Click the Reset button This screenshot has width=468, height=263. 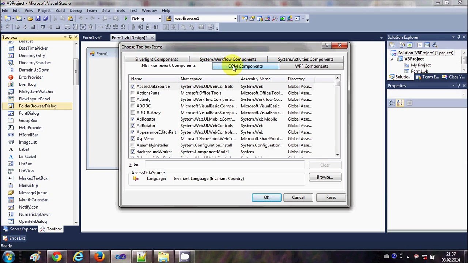pos(331,198)
